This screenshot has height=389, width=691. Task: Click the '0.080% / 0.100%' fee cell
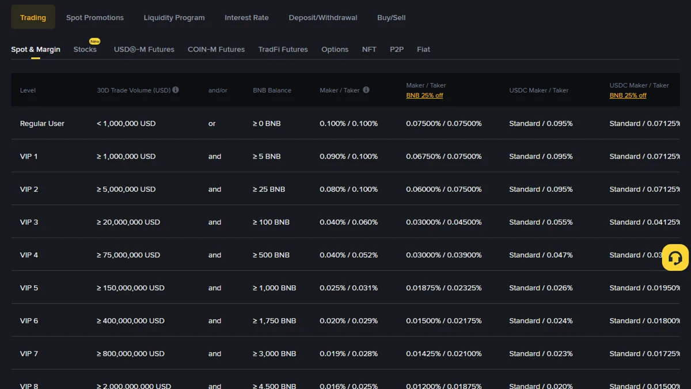click(349, 189)
